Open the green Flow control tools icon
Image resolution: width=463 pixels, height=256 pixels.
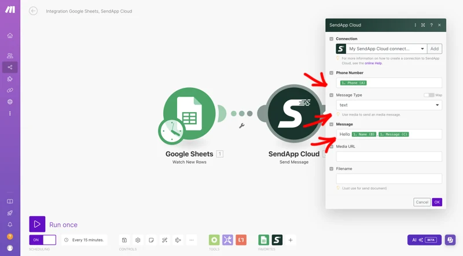pyautogui.click(x=214, y=240)
